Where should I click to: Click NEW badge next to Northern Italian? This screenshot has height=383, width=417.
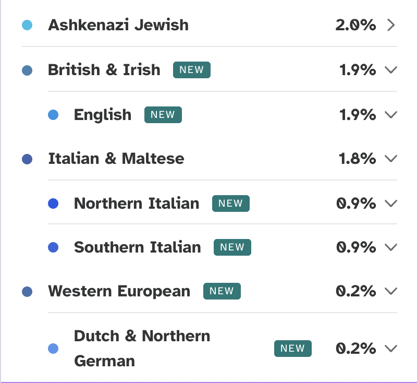231,204
